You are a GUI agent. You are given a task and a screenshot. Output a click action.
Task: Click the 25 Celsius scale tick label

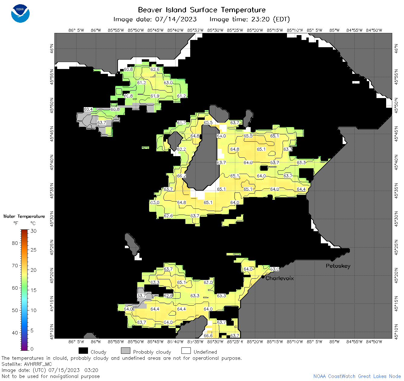34,250
